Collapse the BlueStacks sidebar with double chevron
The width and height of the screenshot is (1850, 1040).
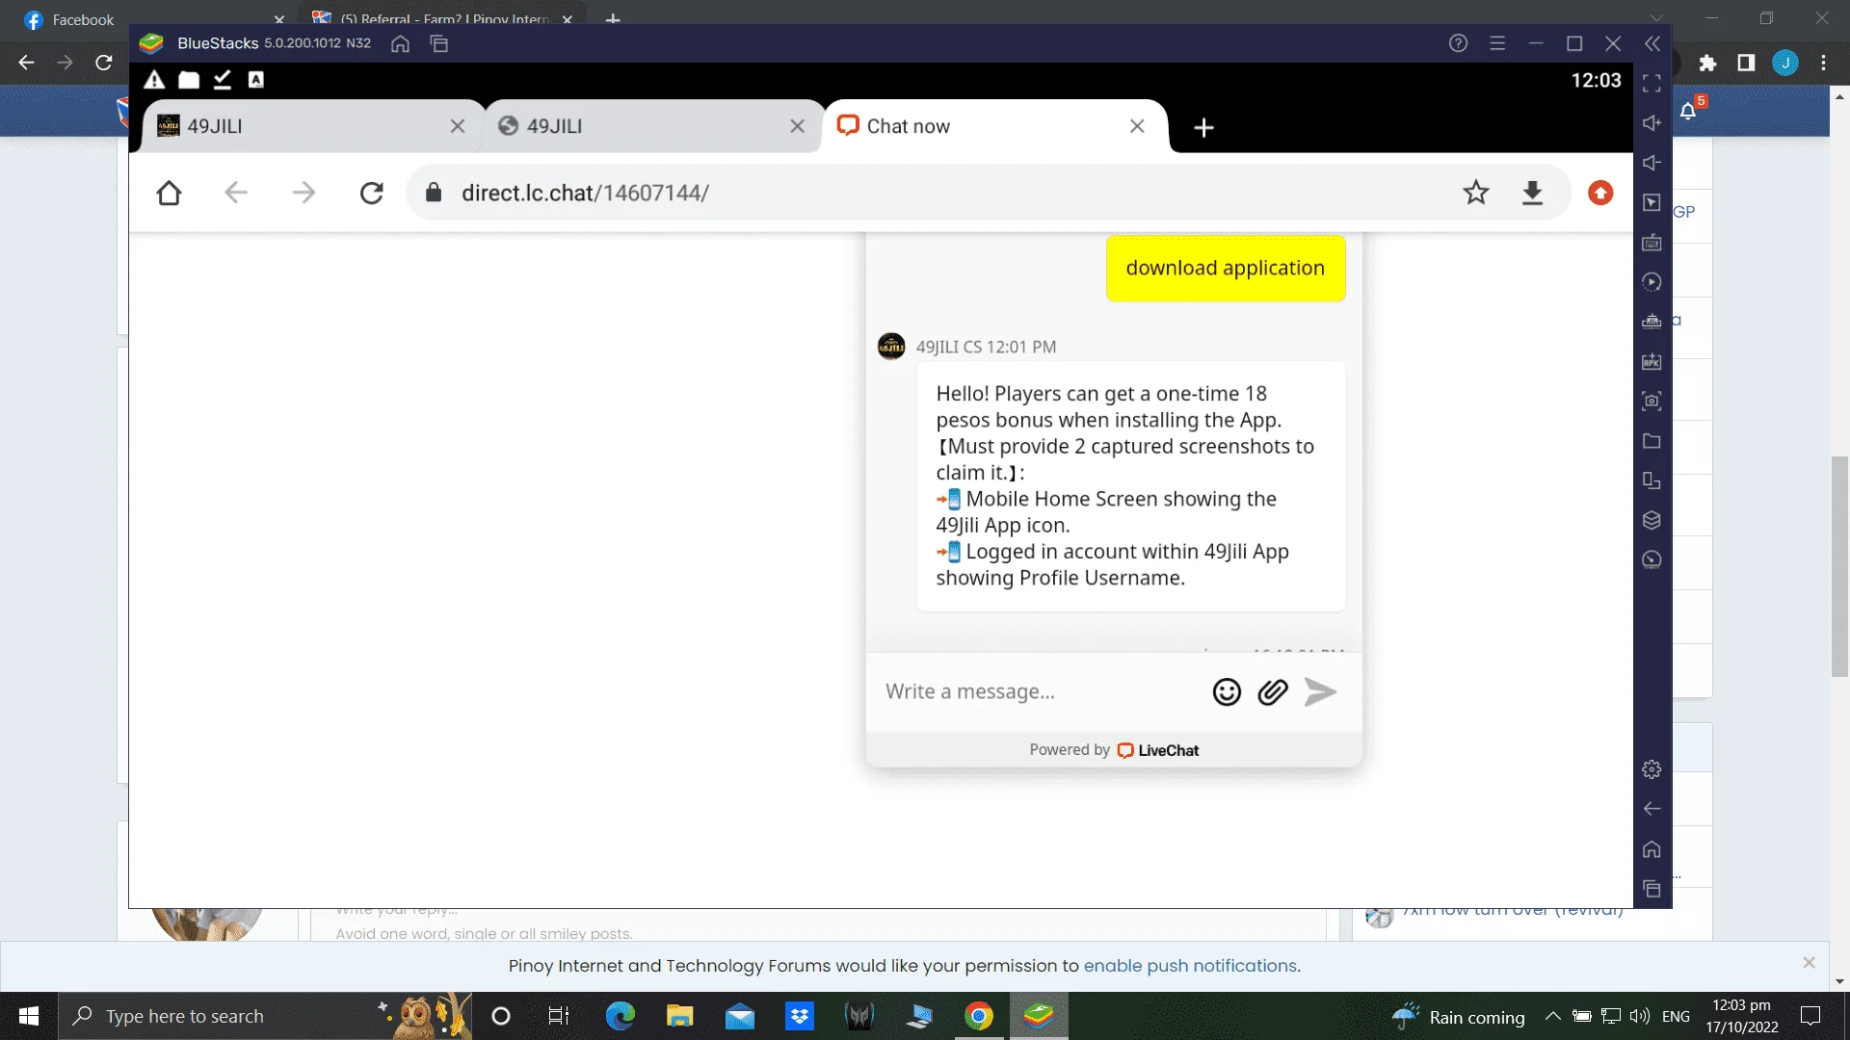[1652, 43]
